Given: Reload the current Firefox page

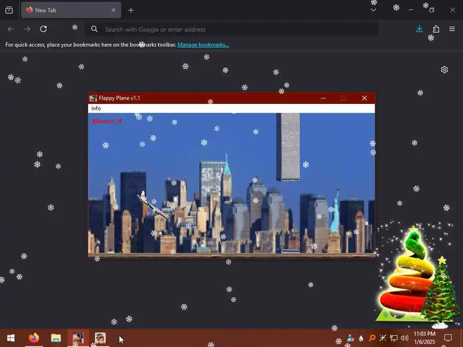Looking at the screenshot, I should click(x=43, y=29).
